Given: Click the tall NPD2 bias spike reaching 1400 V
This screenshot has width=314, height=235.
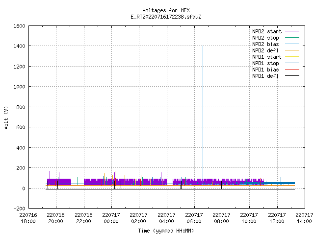Looking at the screenshot, I should (203, 114).
